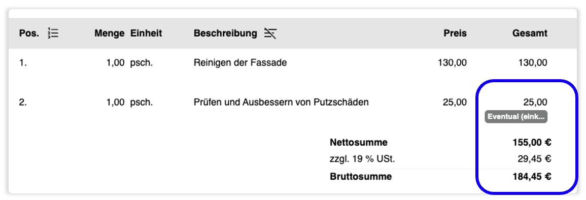Click the Preis column header
Screen dimensions: 586x200
[455, 34]
